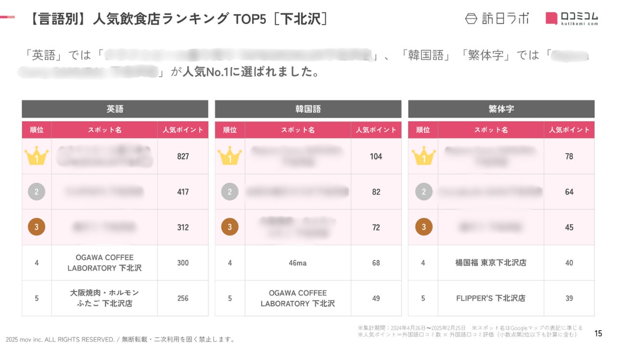Click the 訪日ラボ logo
Viewport: 617px width, 347px height.
[x=497, y=18]
